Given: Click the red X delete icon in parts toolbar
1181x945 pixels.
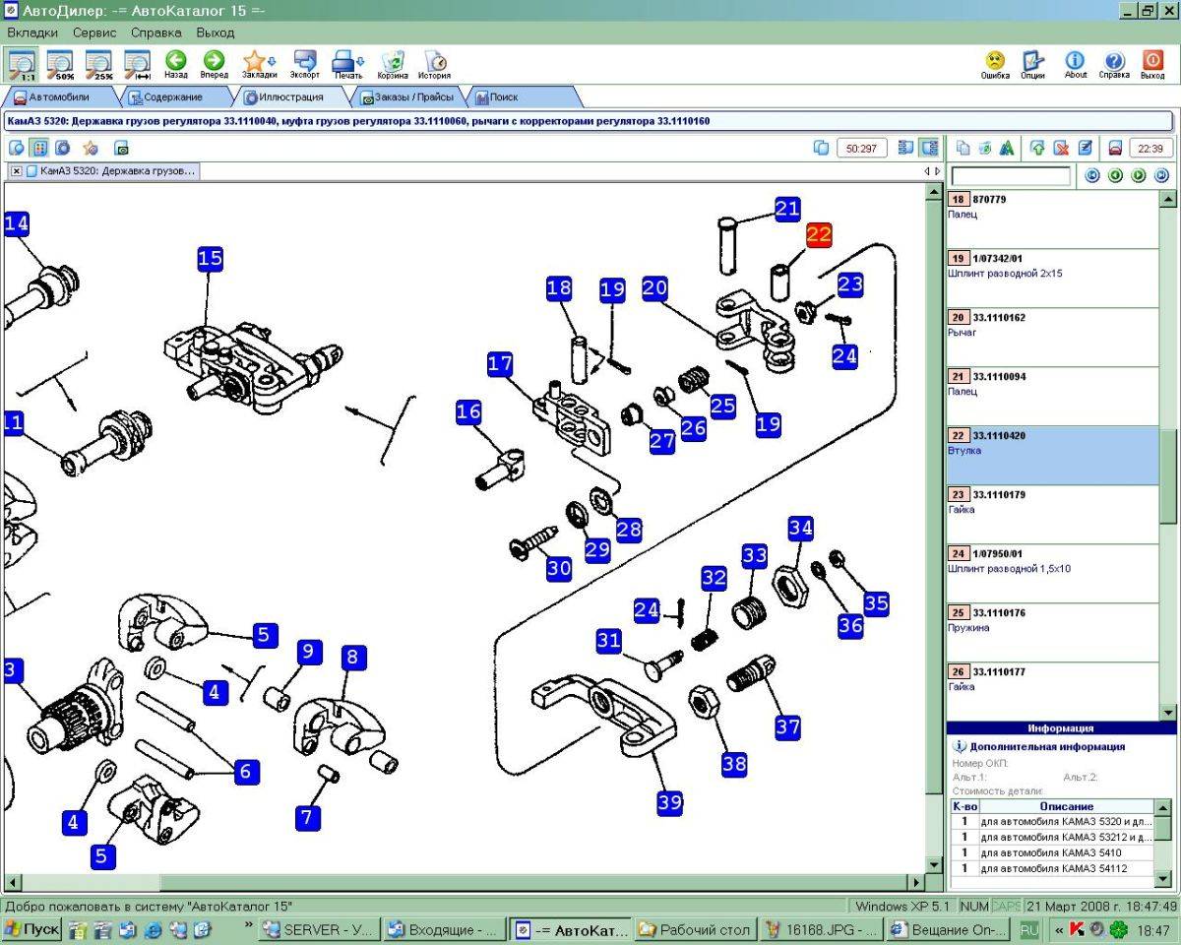Looking at the screenshot, I should point(1061,149).
